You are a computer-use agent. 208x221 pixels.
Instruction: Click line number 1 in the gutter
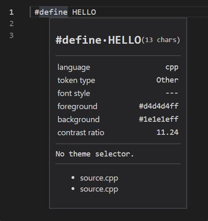click(11, 12)
